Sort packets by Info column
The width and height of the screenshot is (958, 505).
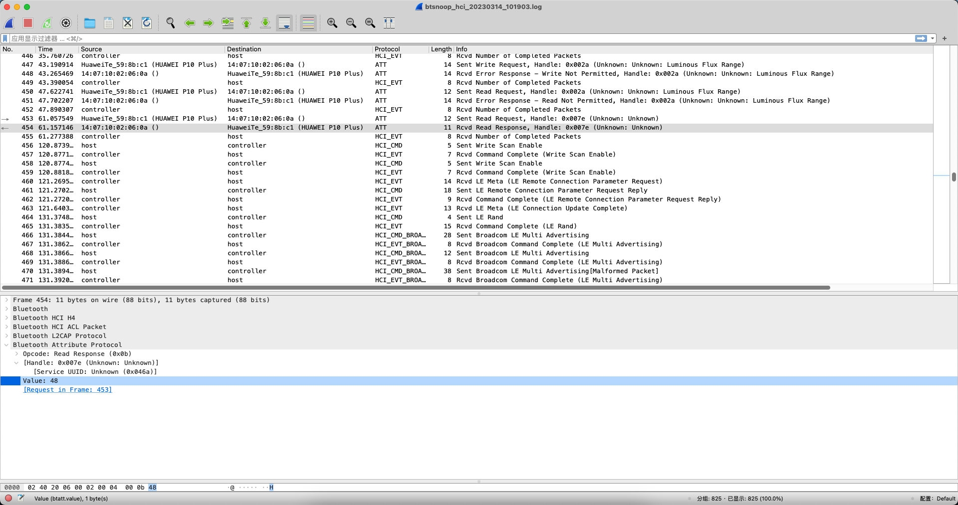[694, 49]
